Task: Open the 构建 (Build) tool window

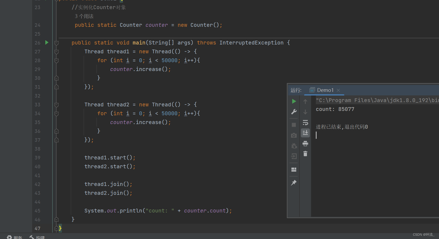Action: coord(37,237)
